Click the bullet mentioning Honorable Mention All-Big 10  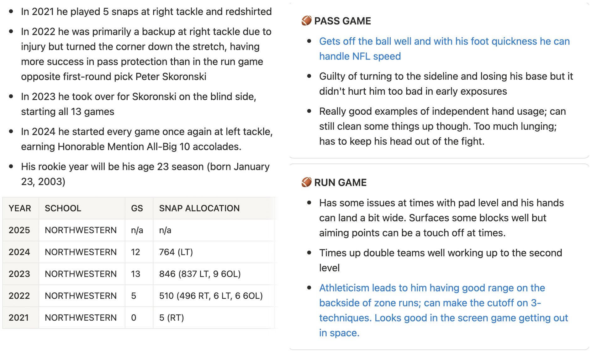pos(147,139)
